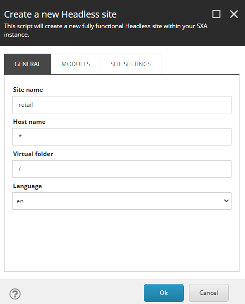Switch to the GENERAL tab
The height and width of the screenshot is (304, 245).
tap(28, 64)
